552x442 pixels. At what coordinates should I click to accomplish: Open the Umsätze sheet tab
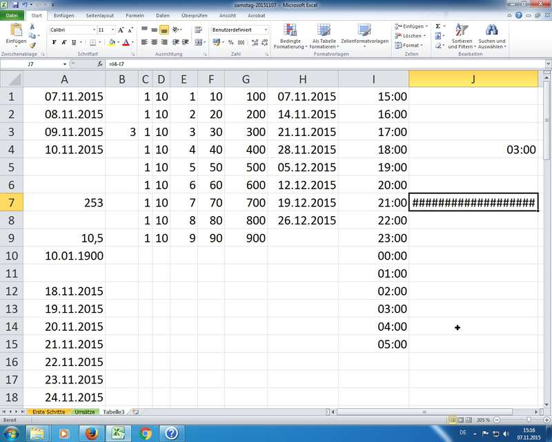[x=84, y=412]
